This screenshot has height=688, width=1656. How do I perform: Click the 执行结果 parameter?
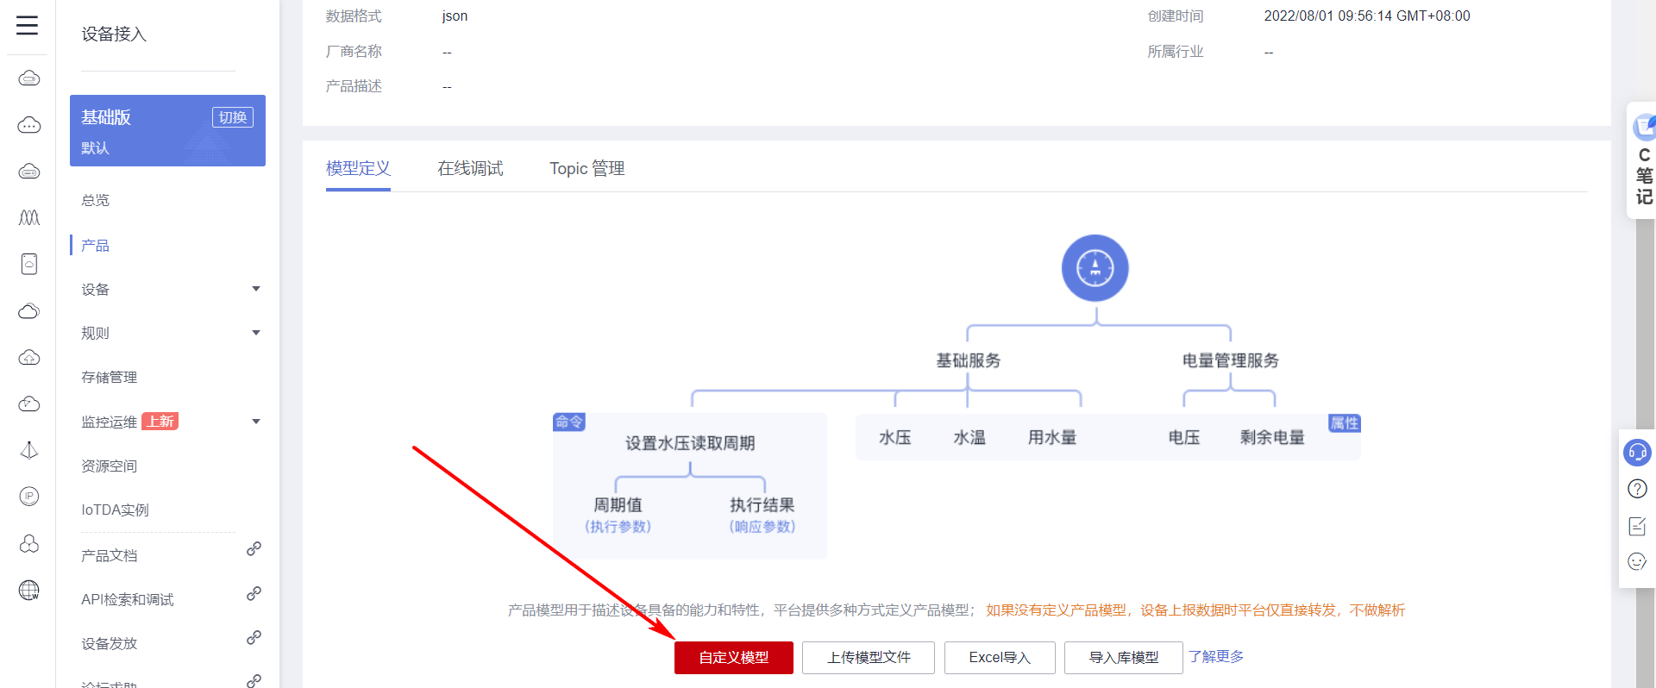(762, 505)
